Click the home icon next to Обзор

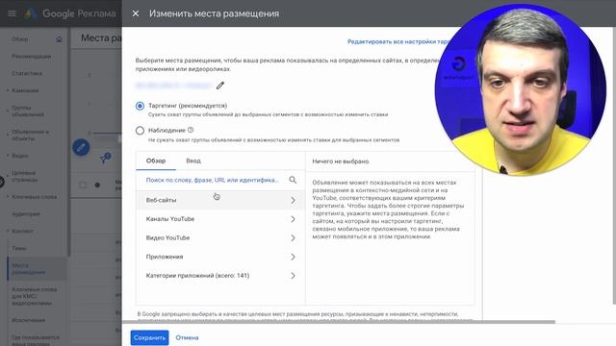(59, 39)
